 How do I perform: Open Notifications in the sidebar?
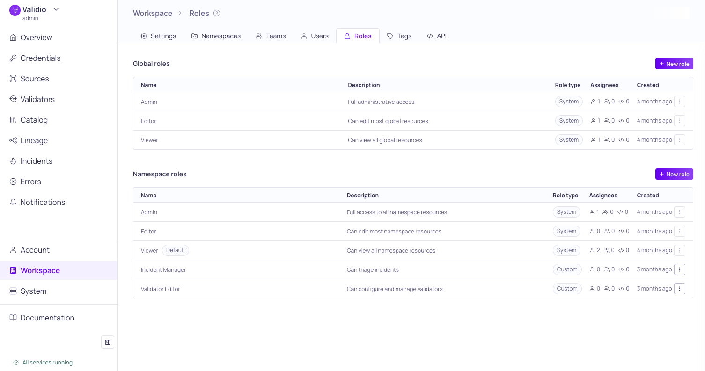[59, 202]
